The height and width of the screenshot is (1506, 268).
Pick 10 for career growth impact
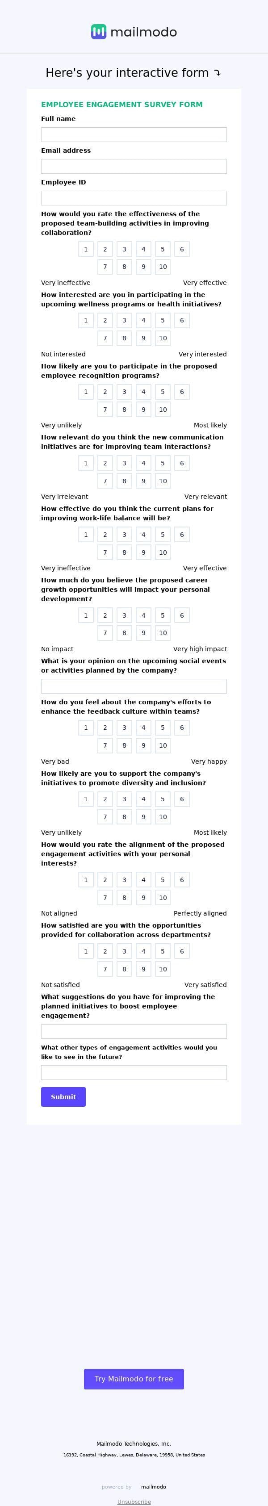pos(162,632)
